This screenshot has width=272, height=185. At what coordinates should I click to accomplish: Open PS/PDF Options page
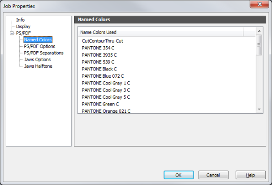[x=39, y=46]
